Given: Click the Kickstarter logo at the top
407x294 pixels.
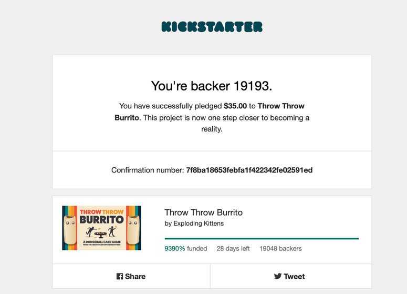Looking at the screenshot, I should (212, 27).
